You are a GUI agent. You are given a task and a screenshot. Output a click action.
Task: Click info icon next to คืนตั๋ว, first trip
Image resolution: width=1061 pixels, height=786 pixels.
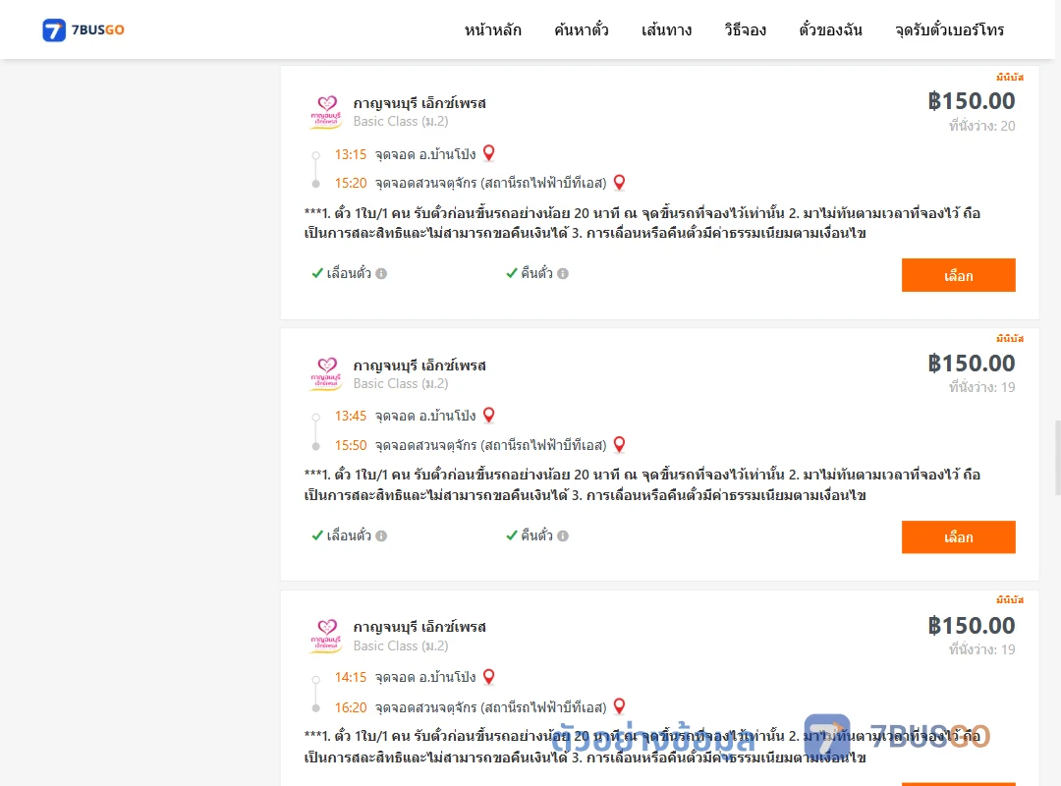(x=563, y=273)
